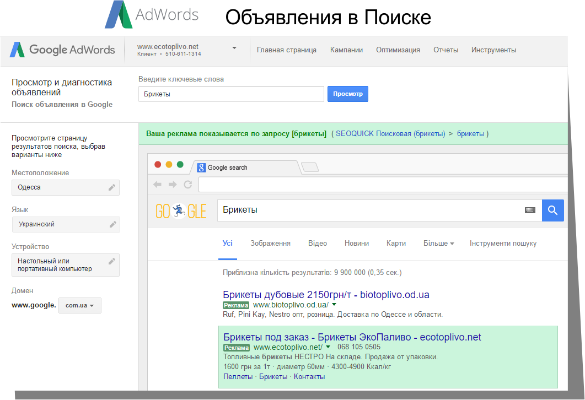This screenshot has height=400, width=585.
Task: Open Інструменти пошуку
Action: coord(503,243)
